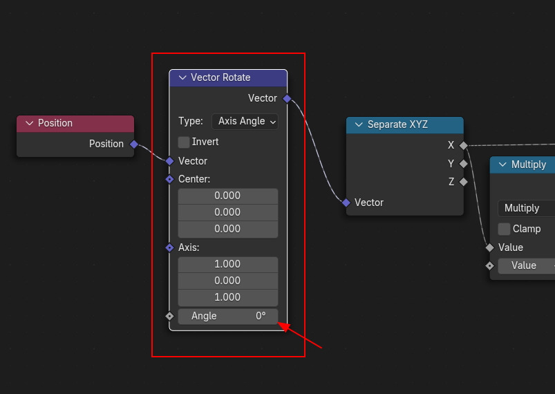This screenshot has height=394, width=555.
Task: Click the Angle 0° slider field
Action: pyautogui.click(x=228, y=316)
